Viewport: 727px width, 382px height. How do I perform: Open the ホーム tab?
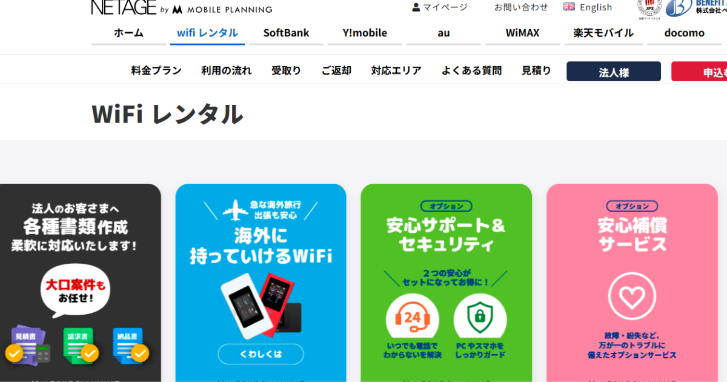point(128,33)
